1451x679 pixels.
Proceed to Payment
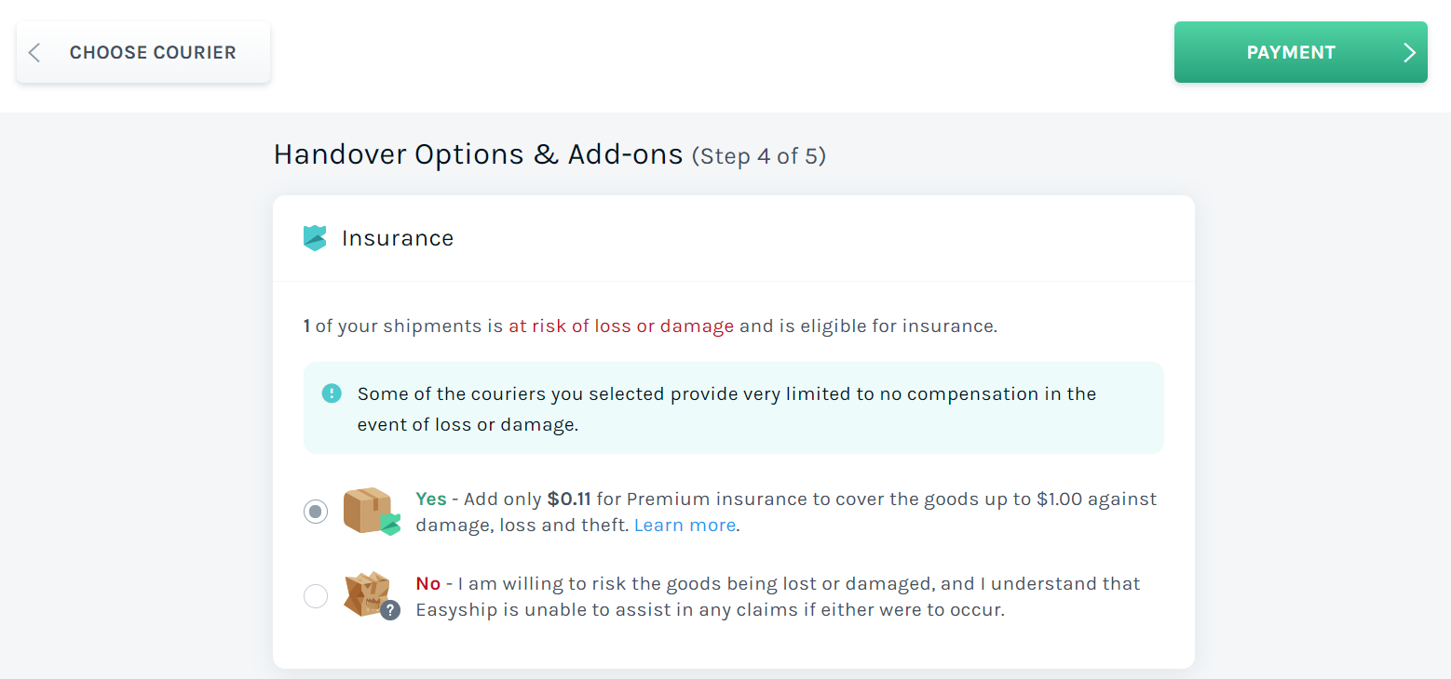[1300, 52]
